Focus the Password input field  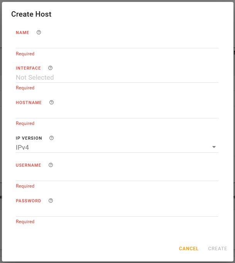[117, 211]
